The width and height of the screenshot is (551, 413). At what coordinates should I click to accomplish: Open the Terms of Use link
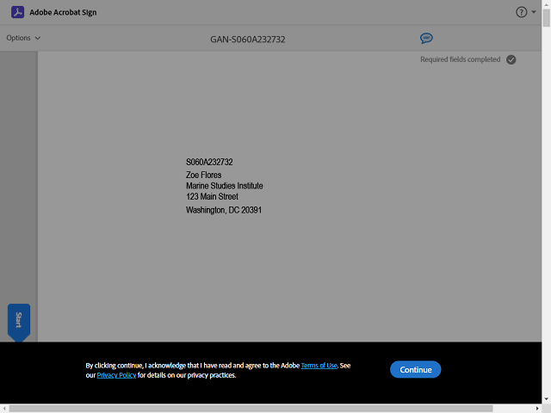click(319, 366)
